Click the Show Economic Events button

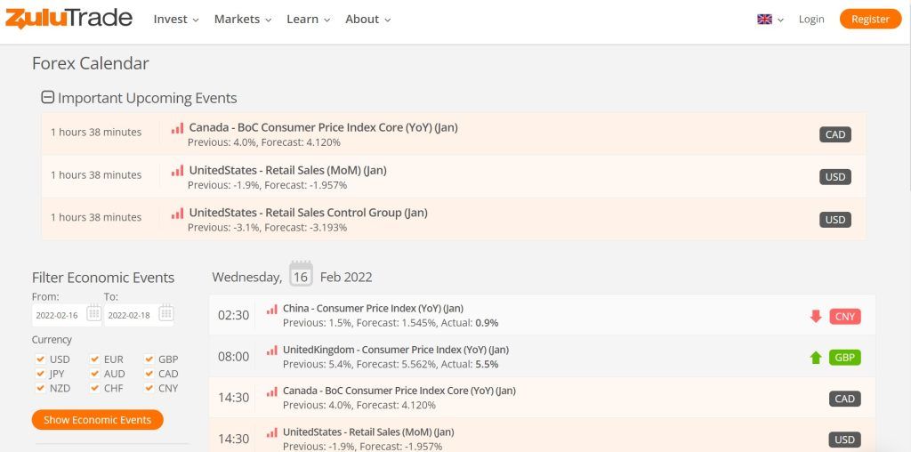(98, 419)
